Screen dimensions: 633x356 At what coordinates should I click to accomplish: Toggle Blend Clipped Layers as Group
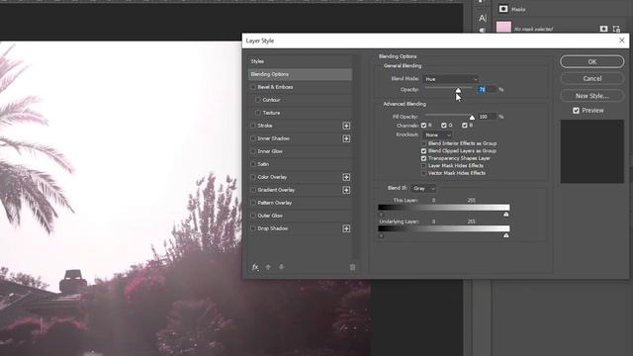point(423,151)
